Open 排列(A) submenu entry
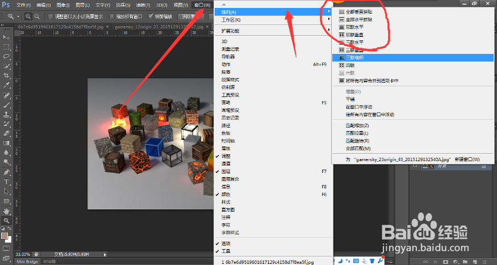 [x=274, y=12]
